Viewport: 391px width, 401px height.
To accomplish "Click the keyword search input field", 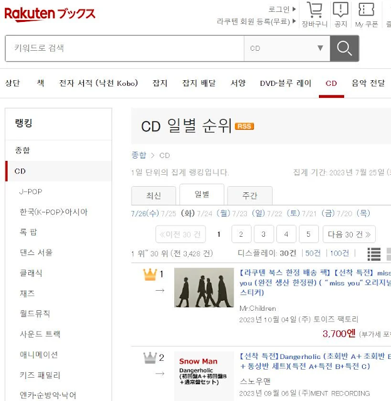I will 125,48.
